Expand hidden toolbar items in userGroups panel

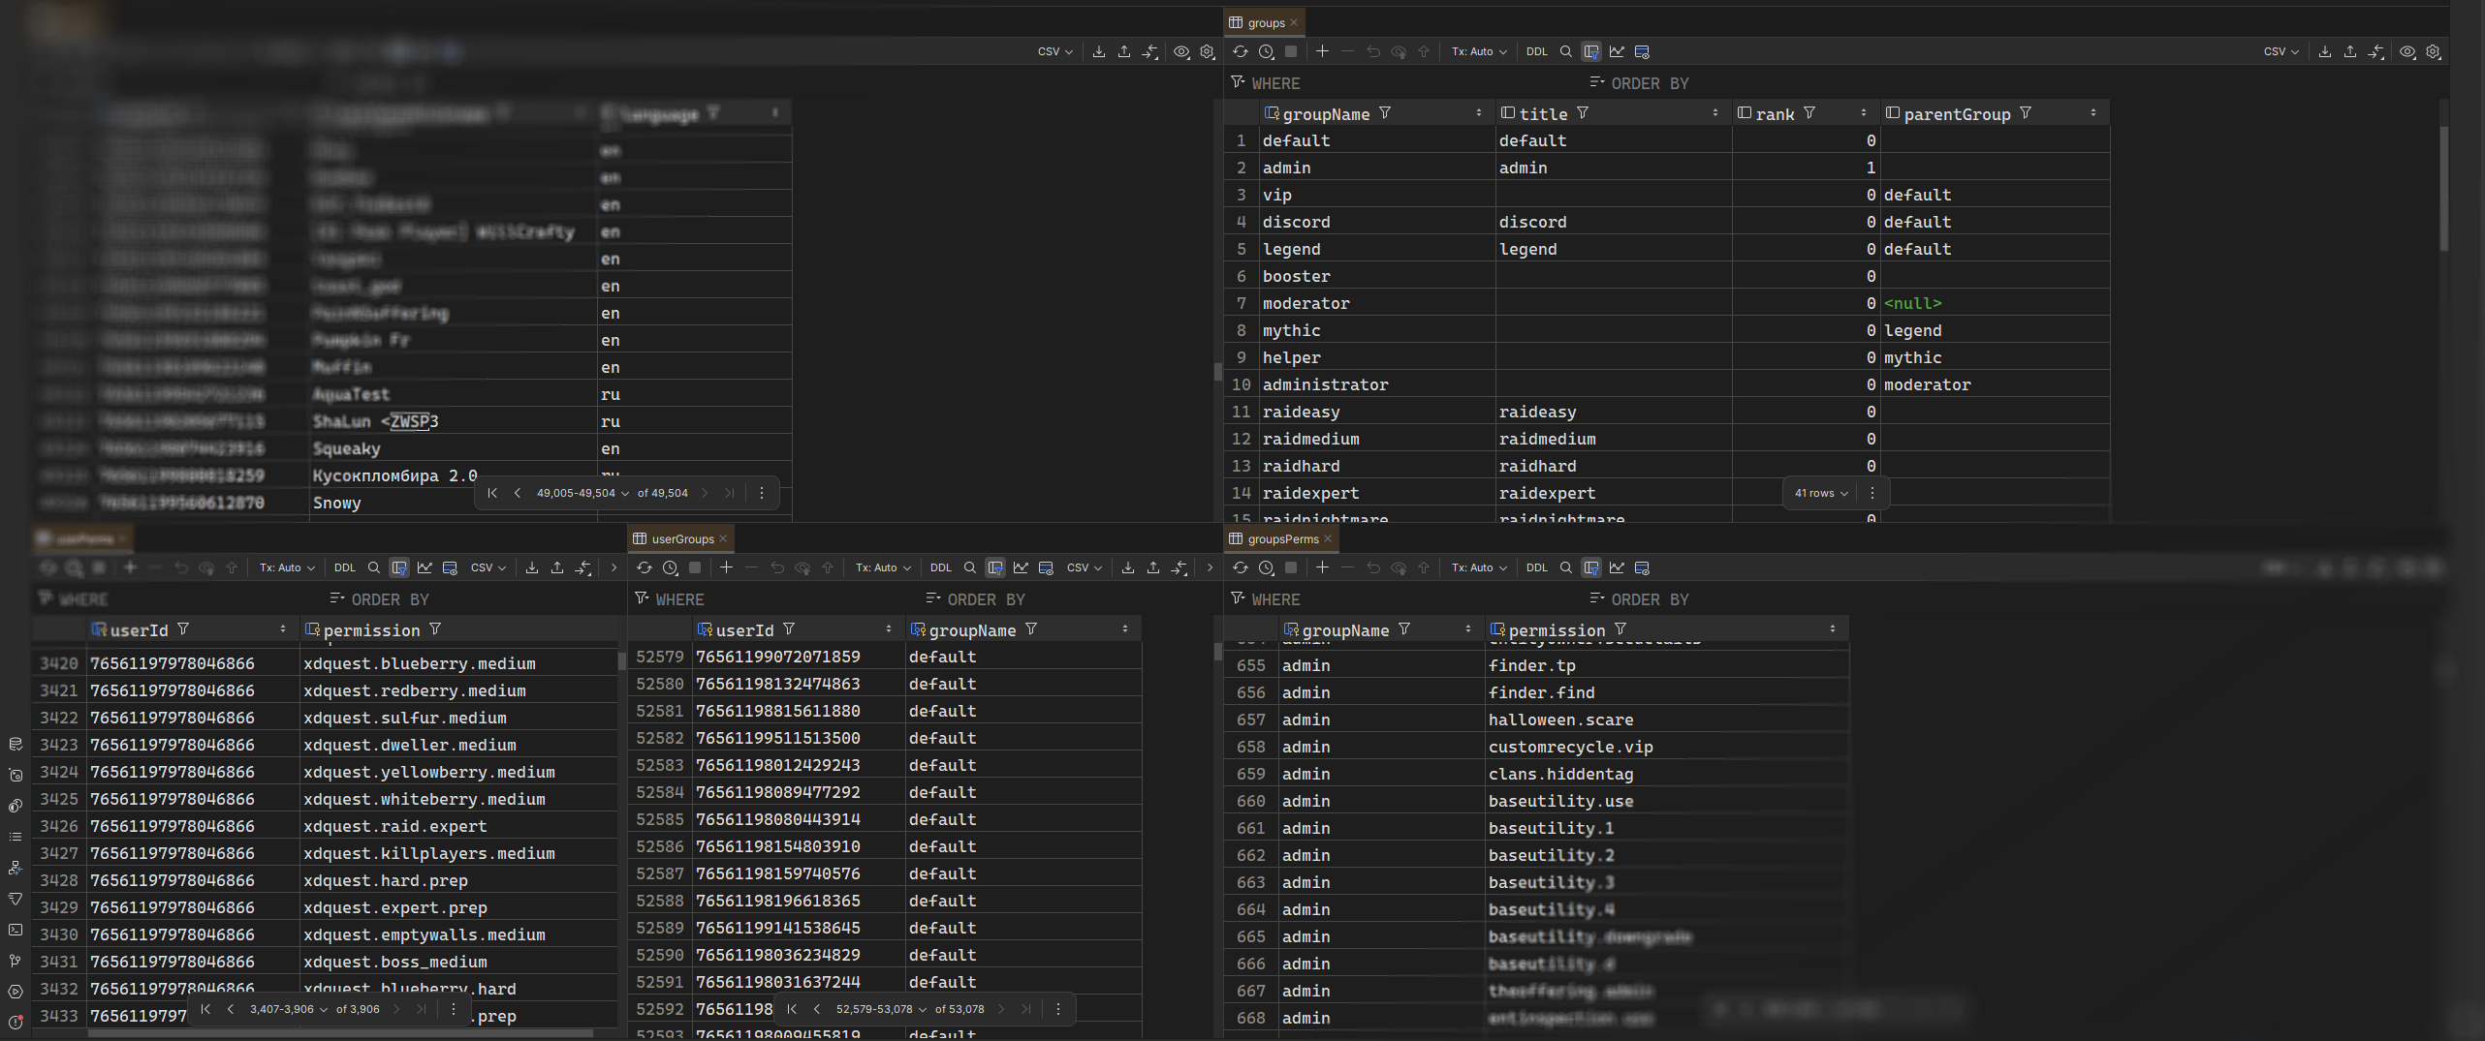1210,567
